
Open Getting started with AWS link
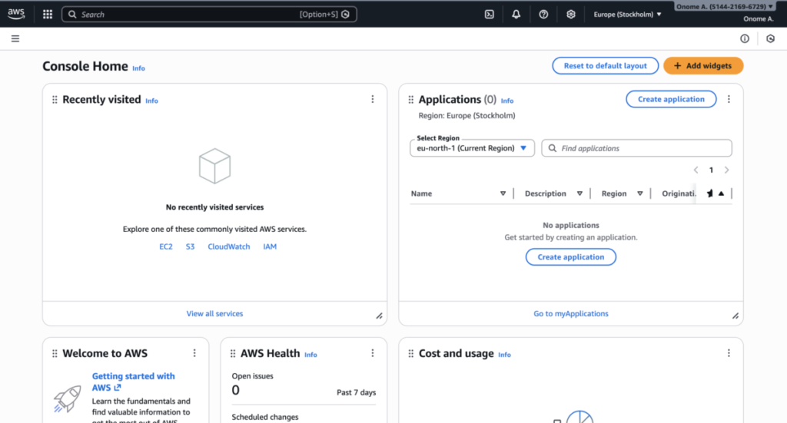click(133, 382)
